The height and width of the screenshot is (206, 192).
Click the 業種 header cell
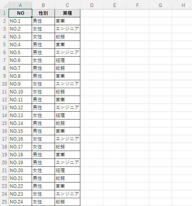coord(67,13)
